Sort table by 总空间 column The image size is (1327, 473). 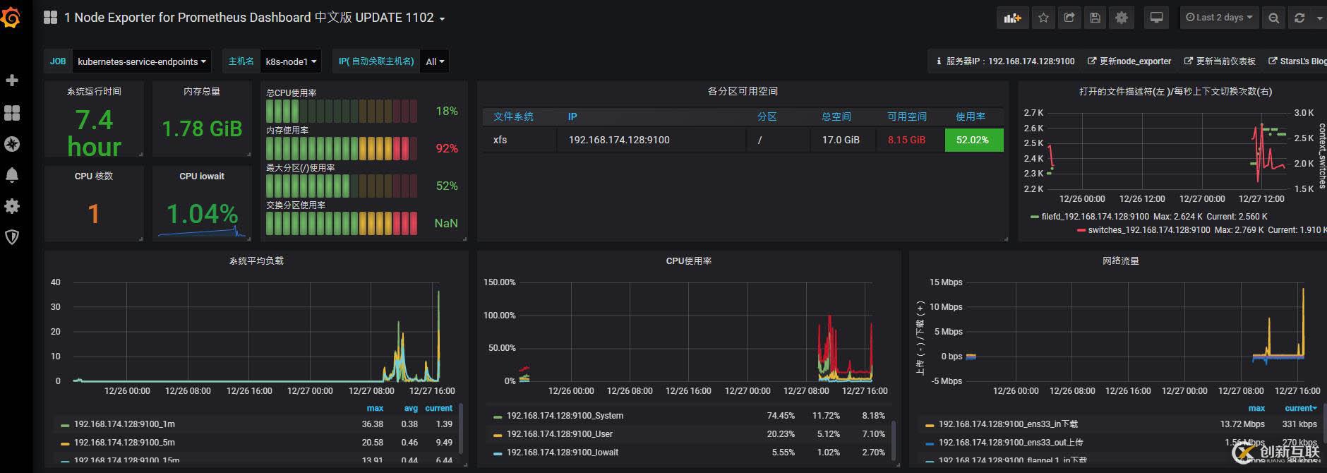[x=836, y=116]
